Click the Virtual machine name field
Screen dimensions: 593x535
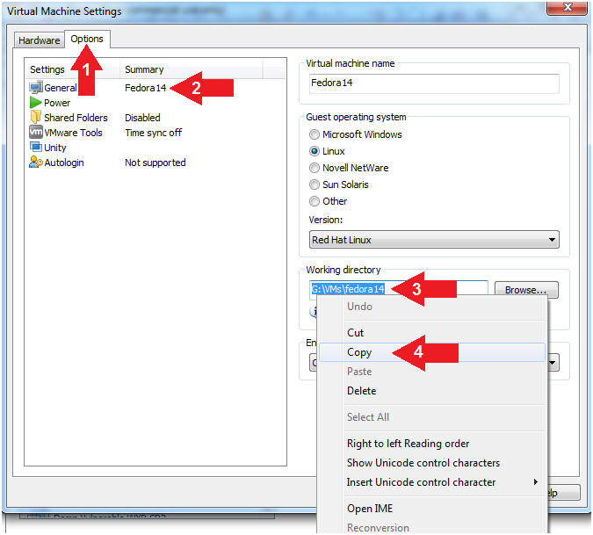tap(434, 83)
